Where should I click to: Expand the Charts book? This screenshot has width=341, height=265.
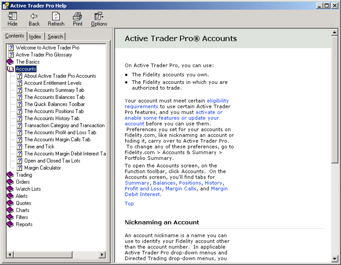click(x=10, y=210)
